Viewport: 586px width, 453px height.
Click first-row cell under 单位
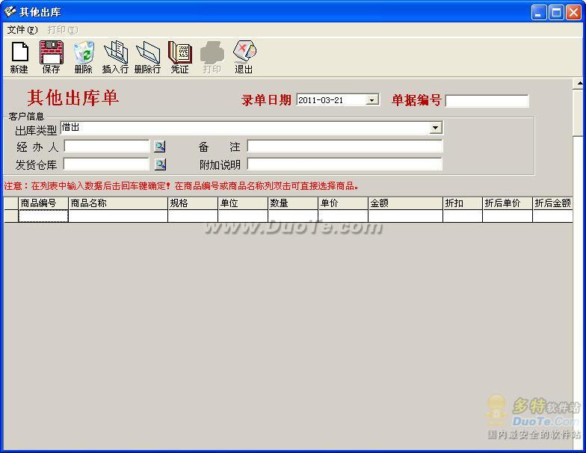[x=243, y=216]
